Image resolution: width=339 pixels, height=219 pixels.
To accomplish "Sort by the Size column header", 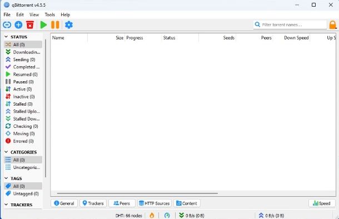I will tap(106, 38).
